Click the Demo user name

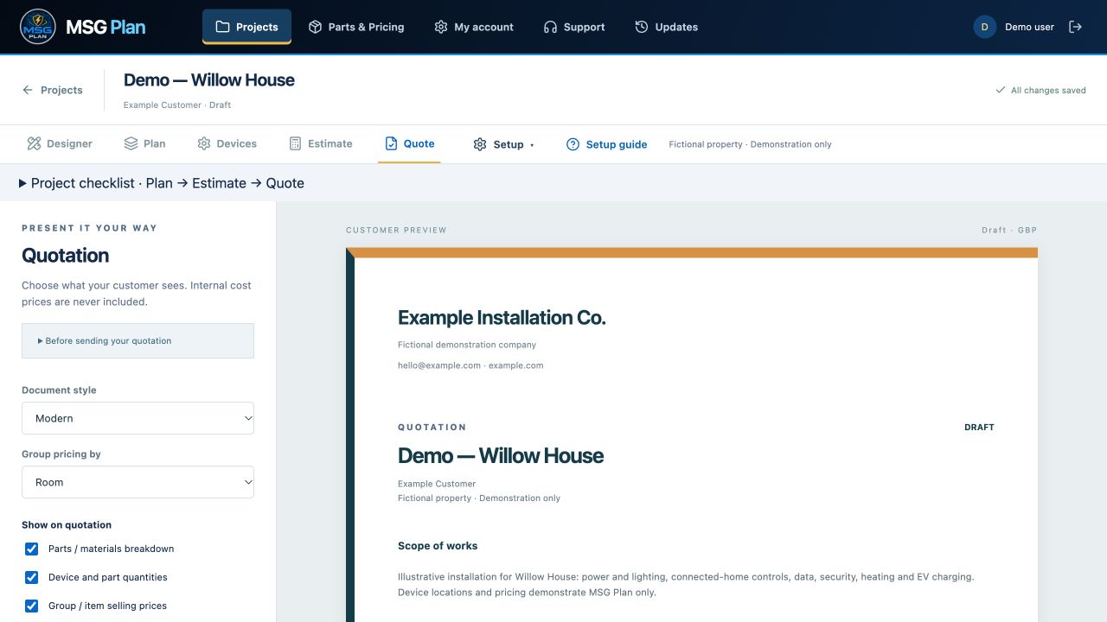click(1029, 27)
